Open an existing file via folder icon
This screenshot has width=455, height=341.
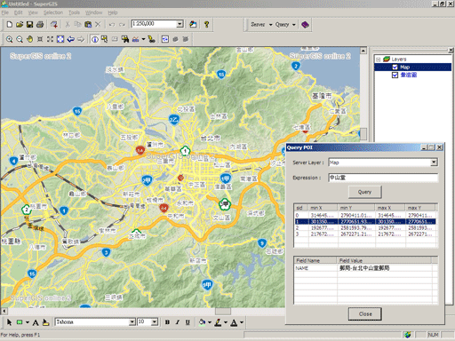pos(20,24)
